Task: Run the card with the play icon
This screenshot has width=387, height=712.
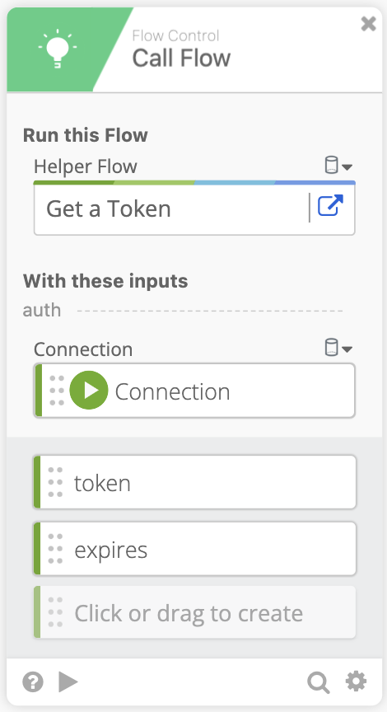Action: coord(68,682)
